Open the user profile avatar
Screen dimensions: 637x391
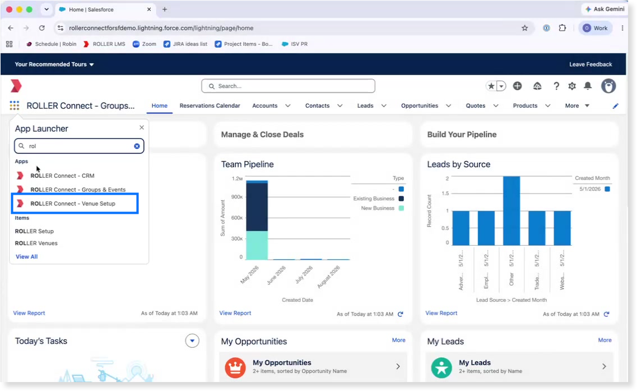(x=608, y=86)
